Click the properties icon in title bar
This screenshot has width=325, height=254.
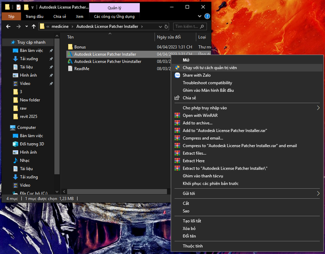coord(19,7)
